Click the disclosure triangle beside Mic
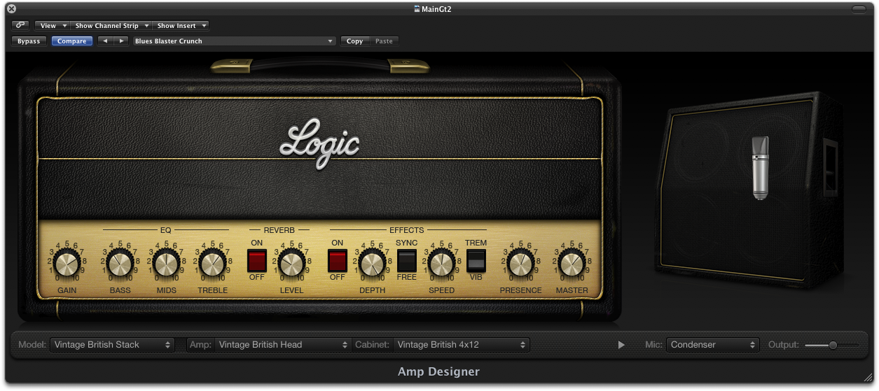Screen dimensions: 879x391 pos(621,345)
